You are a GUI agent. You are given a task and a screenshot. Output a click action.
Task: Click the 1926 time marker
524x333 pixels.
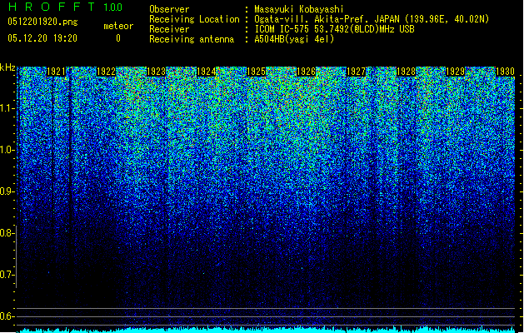pyautogui.click(x=306, y=72)
